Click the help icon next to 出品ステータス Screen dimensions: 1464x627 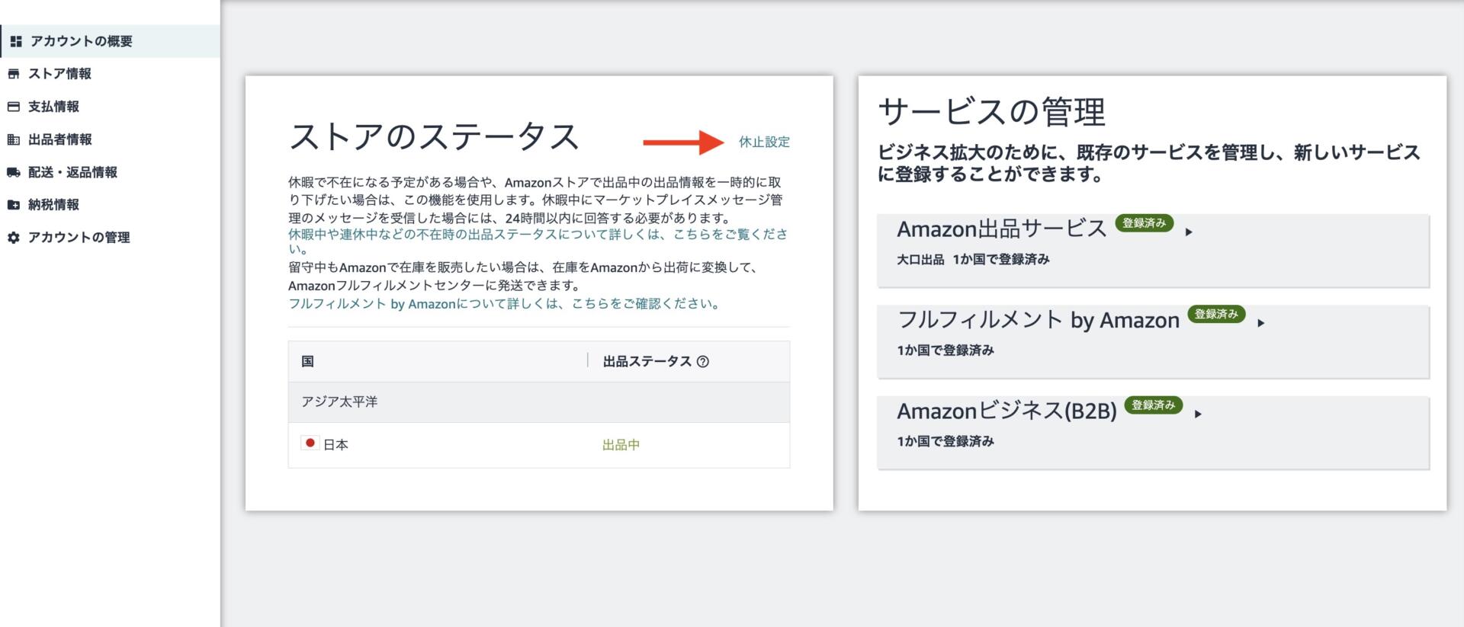703,362
